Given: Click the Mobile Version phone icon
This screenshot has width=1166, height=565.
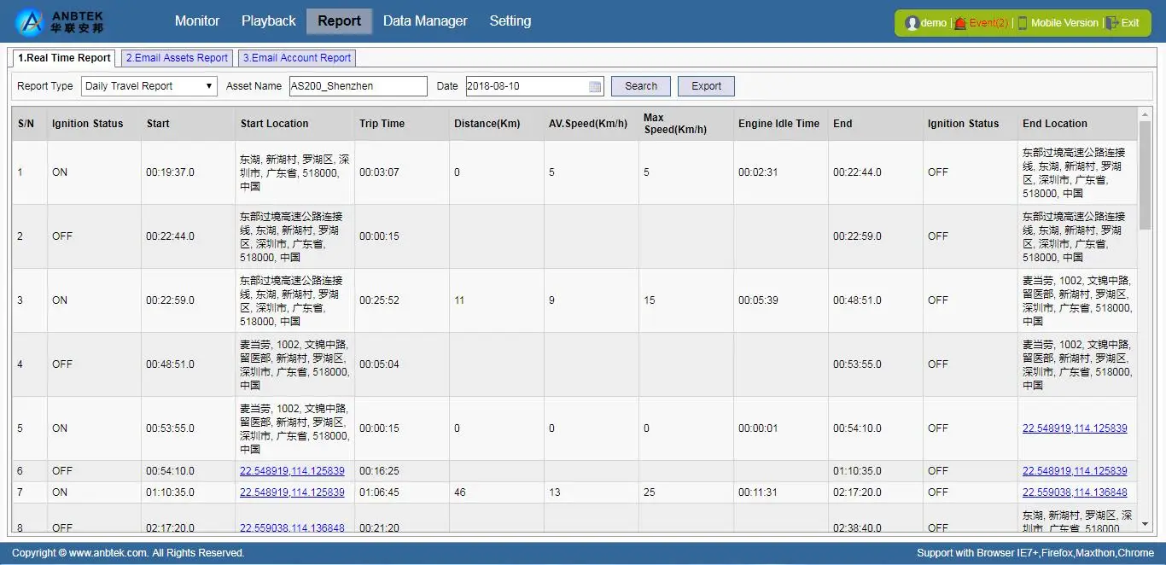Looking at the screenshot, I should coord(1023,23).
